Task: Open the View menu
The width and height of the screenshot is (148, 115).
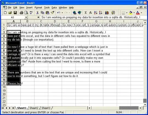Action: (22, 8)
